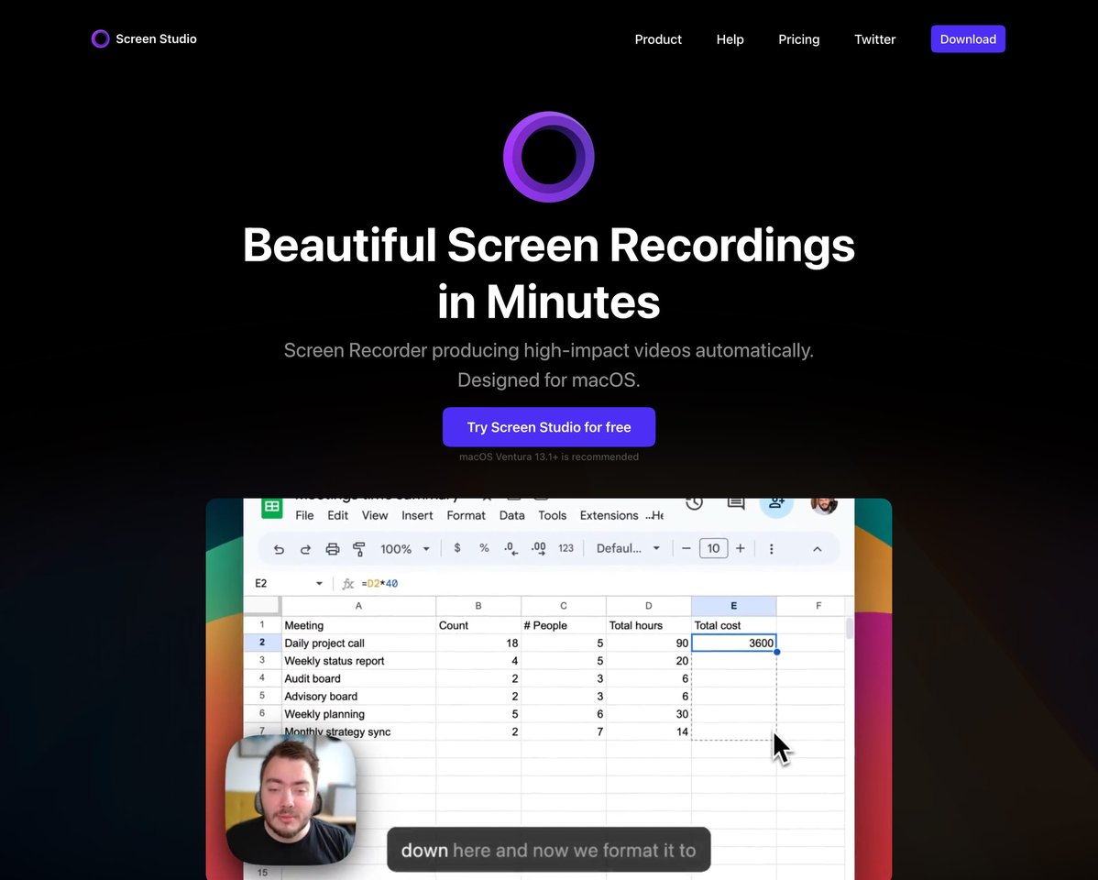1098x880 pixels.
Task: Format selected cell as percent
Action: (483, 547)
